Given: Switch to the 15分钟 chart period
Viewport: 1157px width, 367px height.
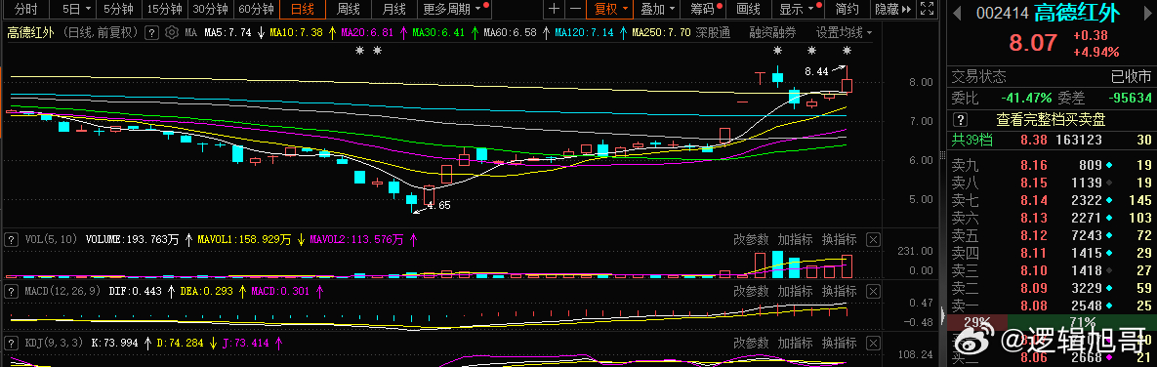Looking at the screenshot, I should pyautogui.click(x=164, y=9).
